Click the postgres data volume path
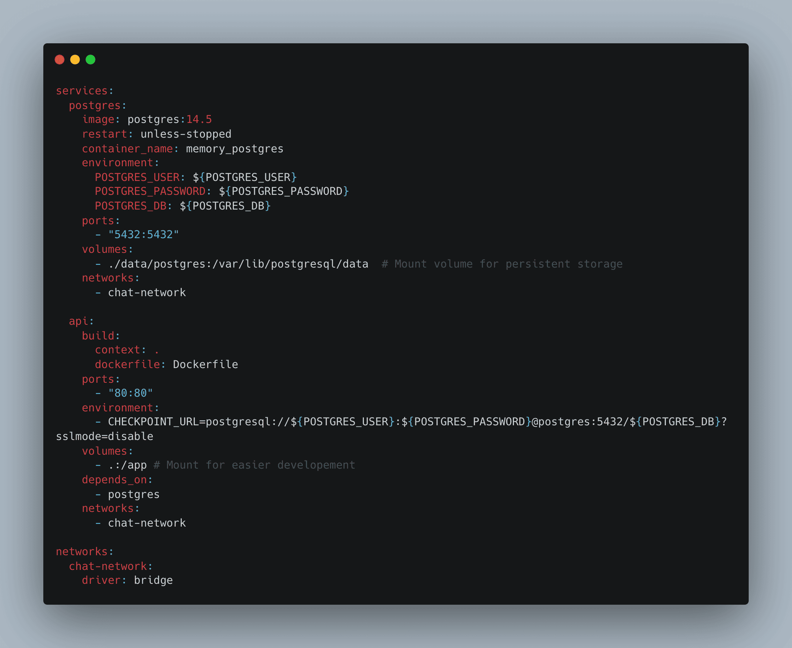Viewport: 792px width, 648px height. (x=238, y=264)
